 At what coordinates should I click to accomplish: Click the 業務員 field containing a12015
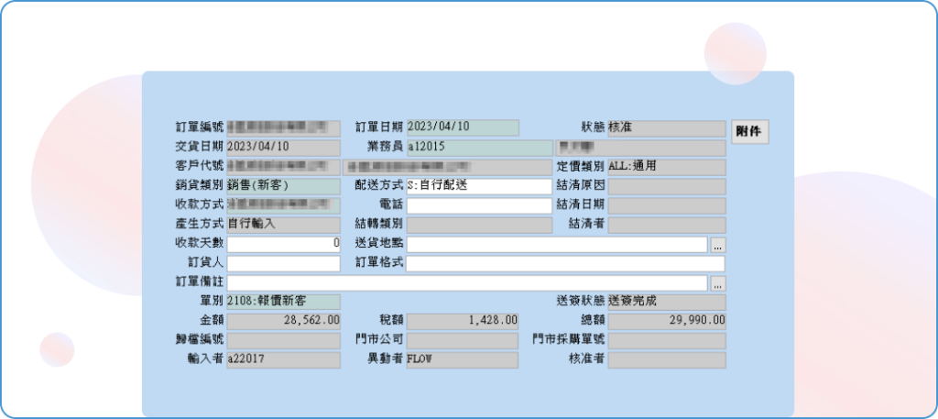point(478,148)
